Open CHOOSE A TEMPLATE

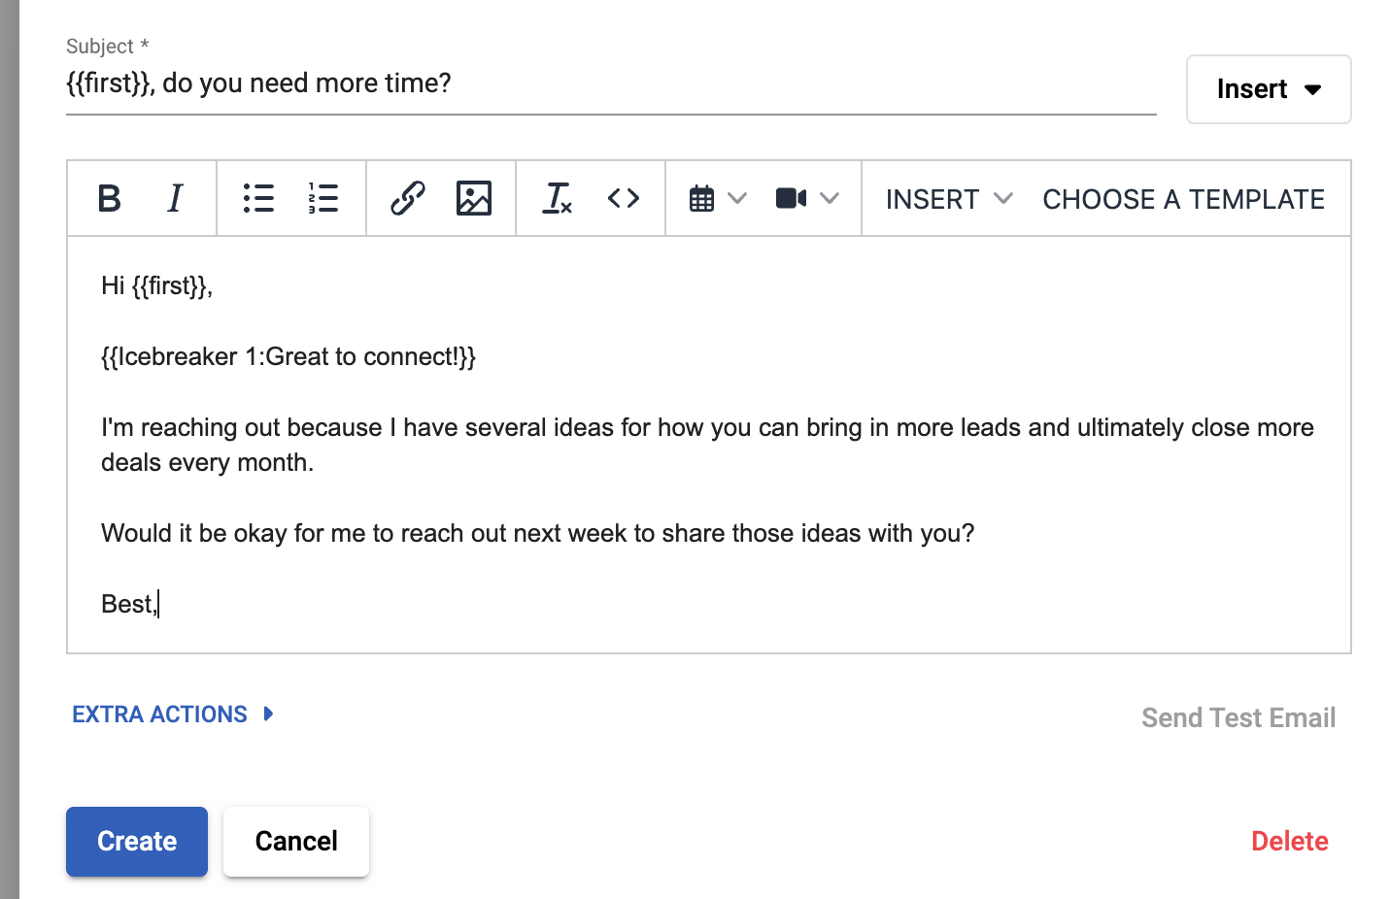1183,199
